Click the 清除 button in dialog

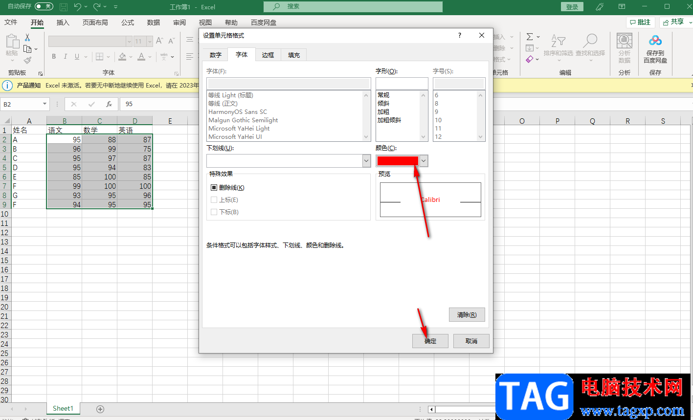pyautogui.click(x=467, y=315)
